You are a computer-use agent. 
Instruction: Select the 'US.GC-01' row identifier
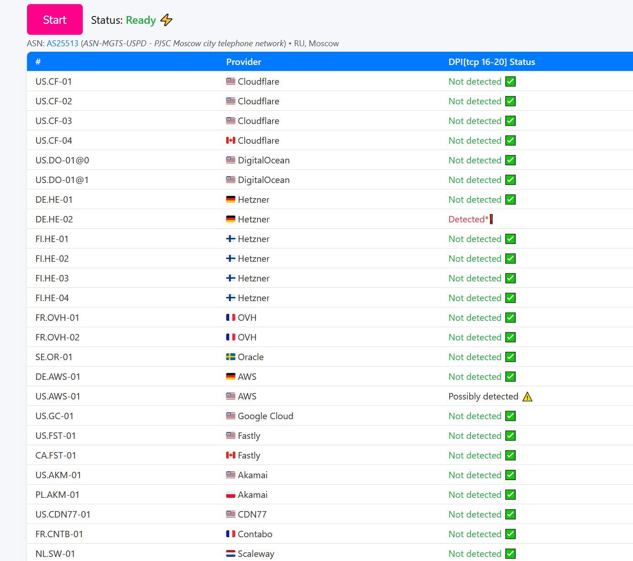point(54,416)
